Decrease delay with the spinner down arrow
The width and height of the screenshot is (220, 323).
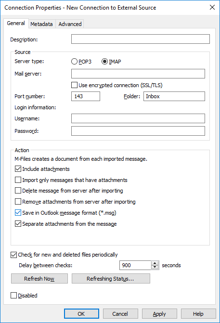tap(155, 267)
